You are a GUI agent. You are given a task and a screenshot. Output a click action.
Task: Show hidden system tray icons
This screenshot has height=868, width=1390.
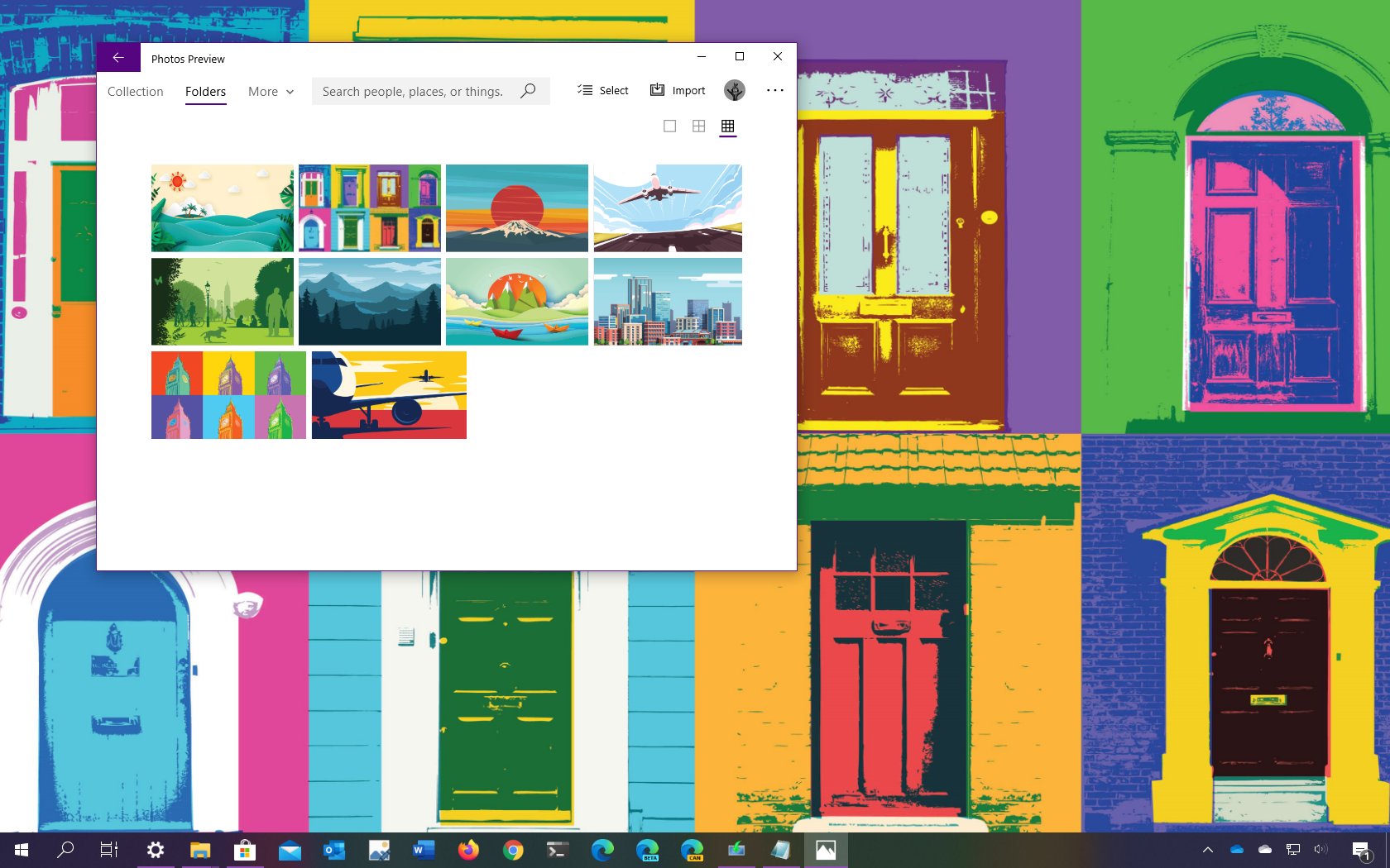(x=1207, y=850)
